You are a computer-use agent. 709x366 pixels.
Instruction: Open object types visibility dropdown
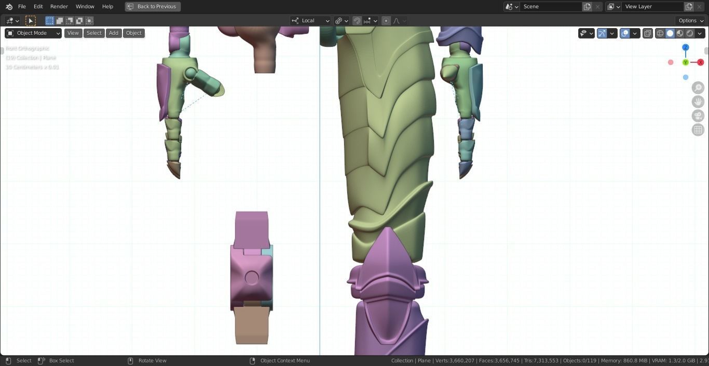[586, 33]
